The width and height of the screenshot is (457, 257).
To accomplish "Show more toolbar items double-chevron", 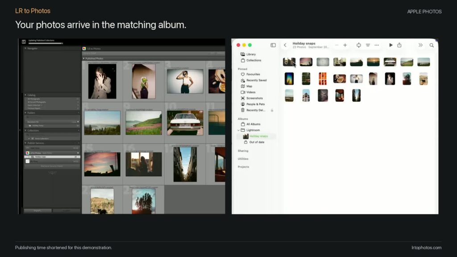I will [420, 45].
